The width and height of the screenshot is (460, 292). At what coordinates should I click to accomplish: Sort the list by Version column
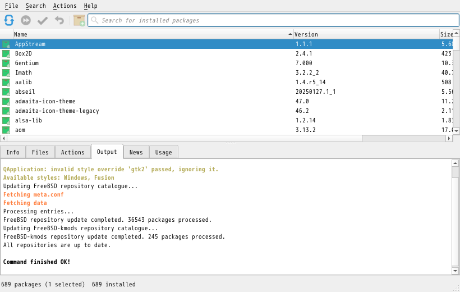365,34
